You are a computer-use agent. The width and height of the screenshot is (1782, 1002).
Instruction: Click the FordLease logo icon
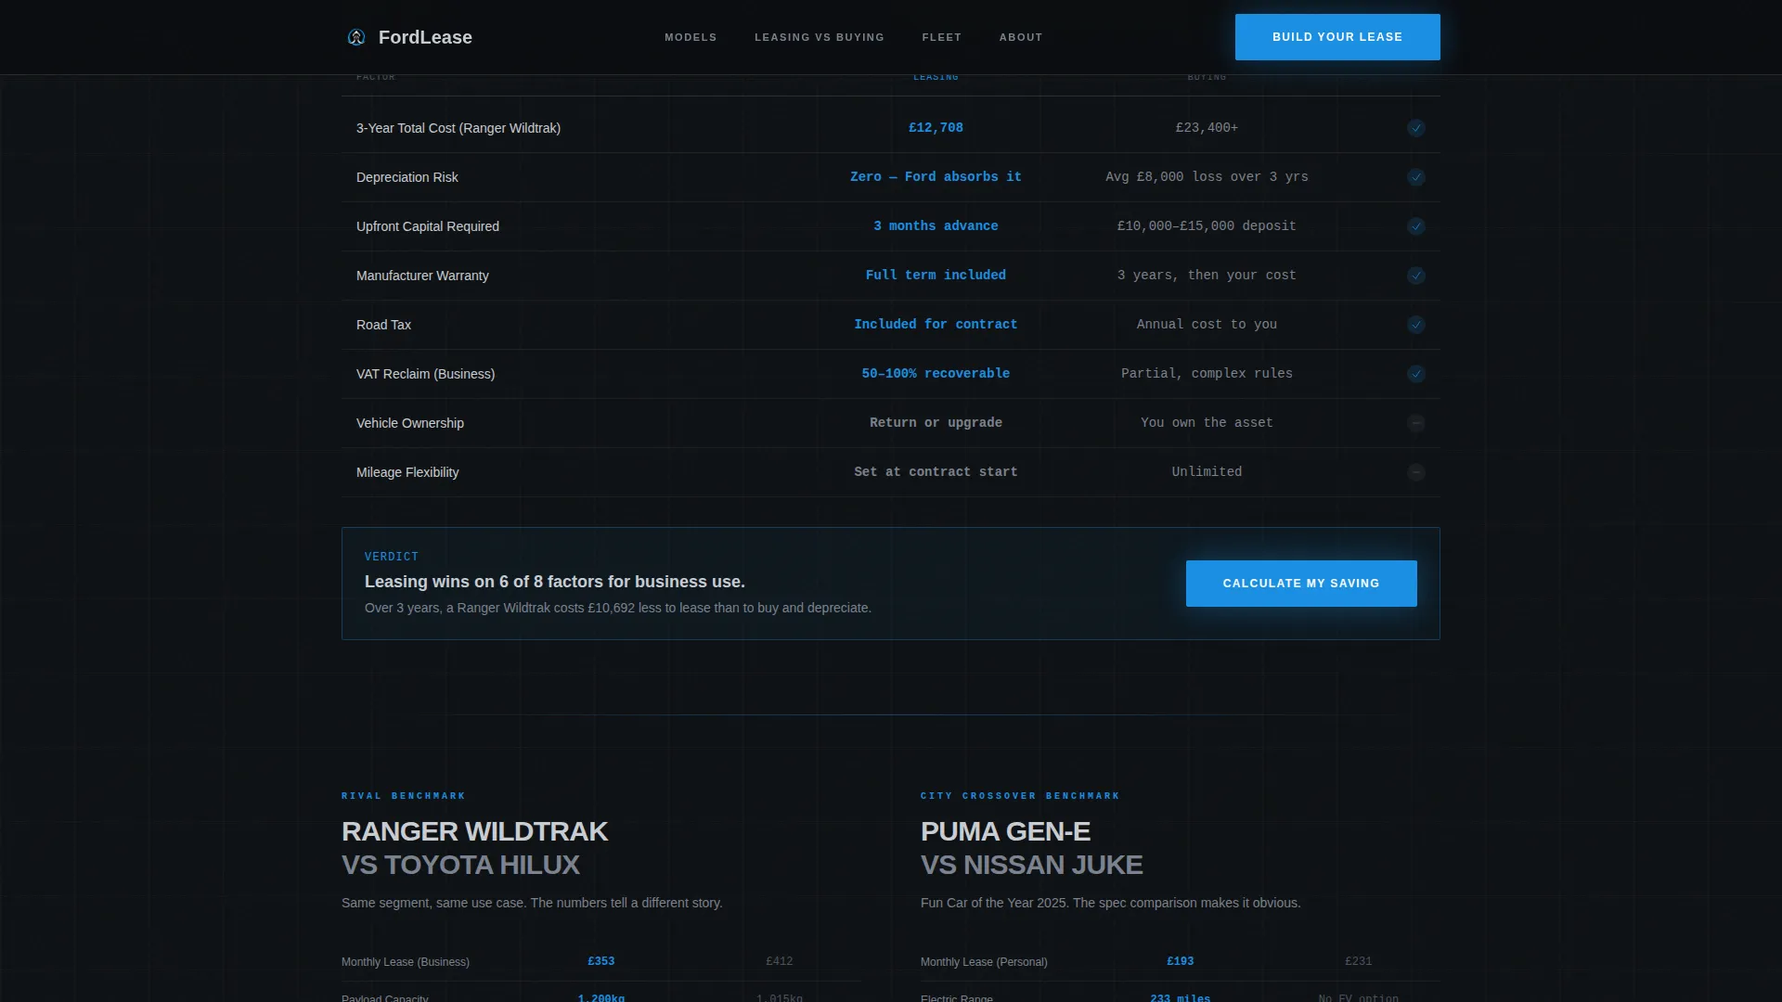[356, 37]
